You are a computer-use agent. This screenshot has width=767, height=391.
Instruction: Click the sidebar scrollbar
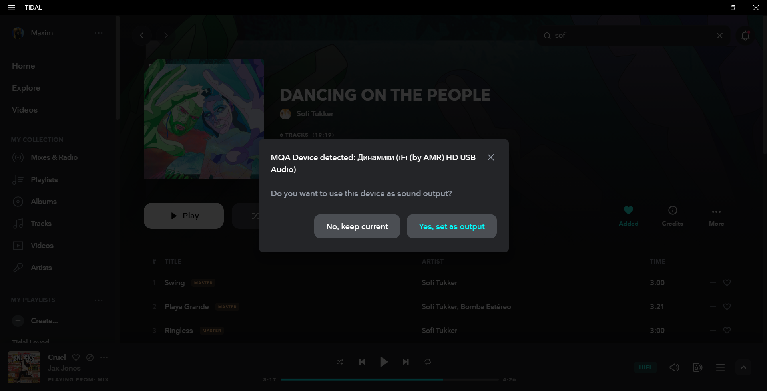tap(118, 68)
